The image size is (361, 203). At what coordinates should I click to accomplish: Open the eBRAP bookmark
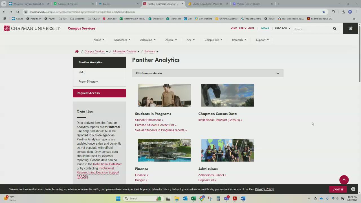[270, 19]
